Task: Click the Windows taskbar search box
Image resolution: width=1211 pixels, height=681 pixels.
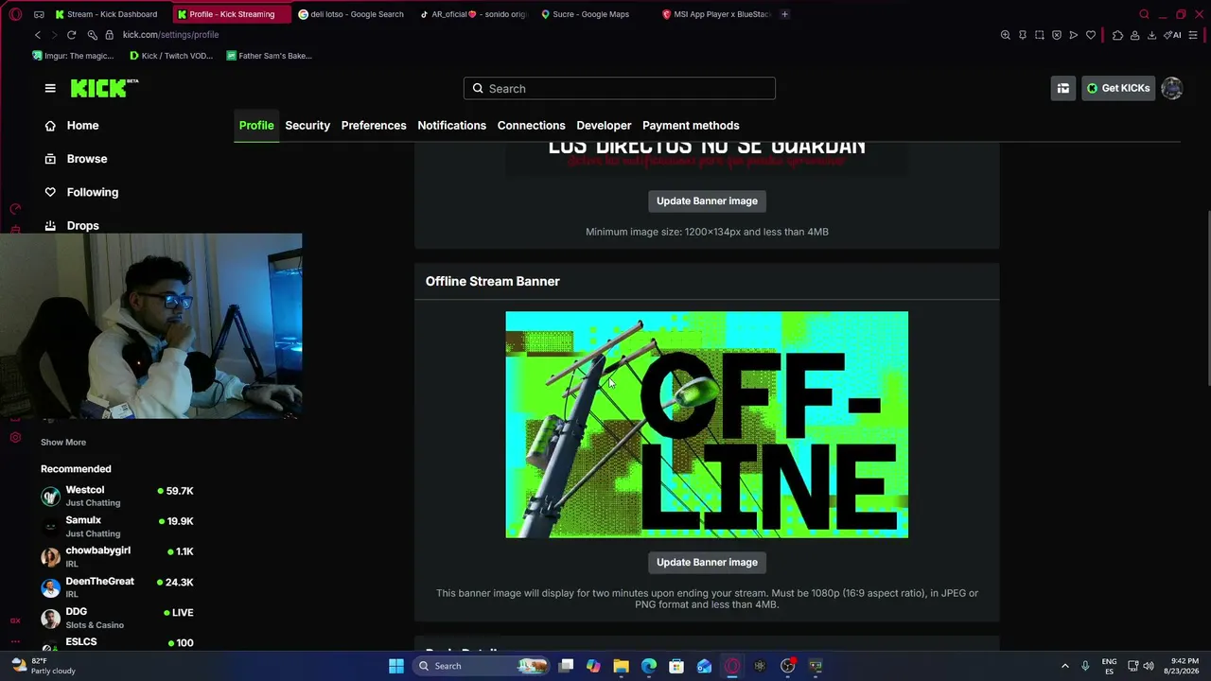Action: coord(483,666)
